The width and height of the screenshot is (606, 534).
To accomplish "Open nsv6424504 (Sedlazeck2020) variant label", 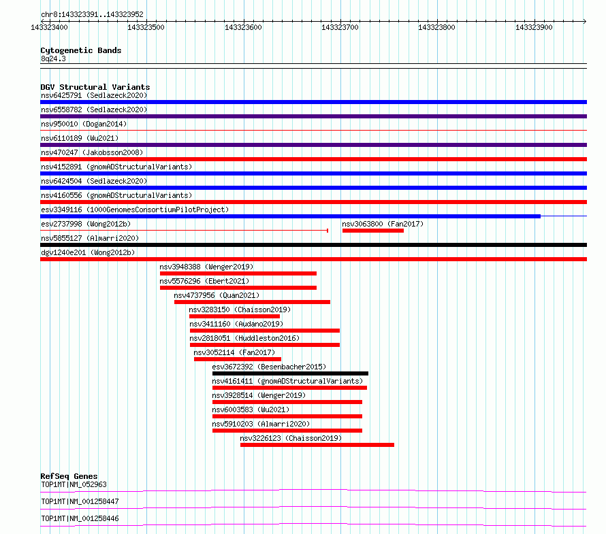I will pos(94,181).
